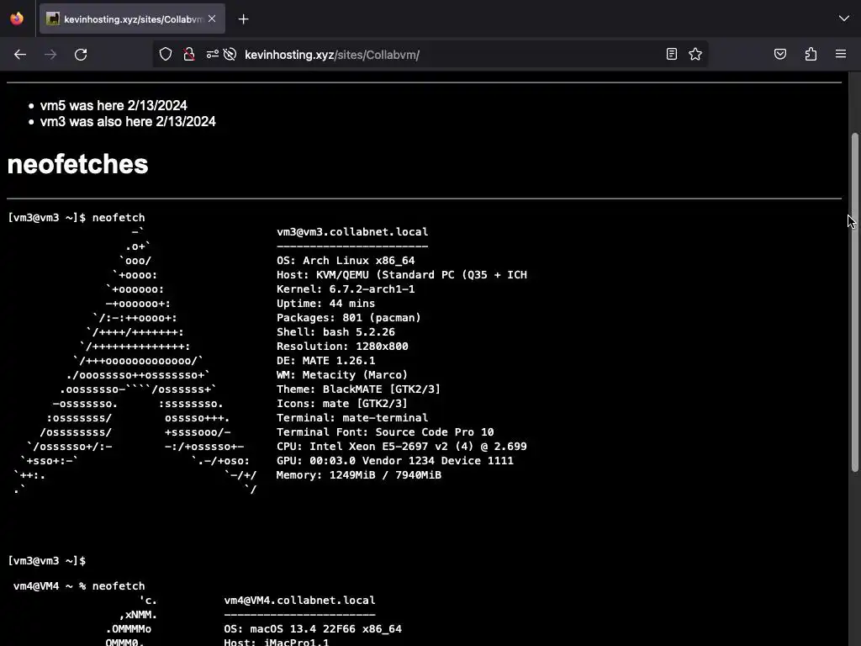Click 'vm3 was also here 2/13/2024' item
Screen dimensions: 861x646
click(x=128, y=121)
